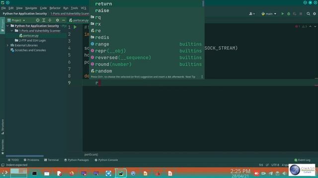
Task: Choose the return keyword suggestion
Action: 146,4
